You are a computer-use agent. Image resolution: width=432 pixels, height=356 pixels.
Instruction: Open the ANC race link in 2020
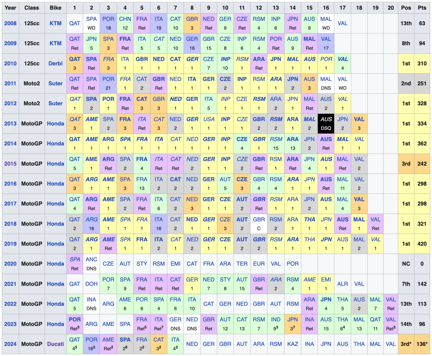tap(91, 260)
